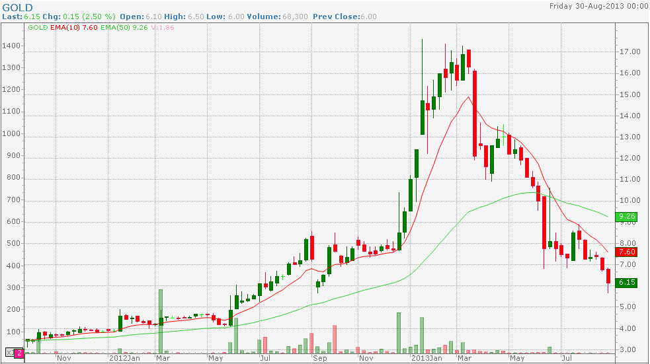
Task: Click the 'Prev Close: 6.00' header value
Action: [345, 17]
